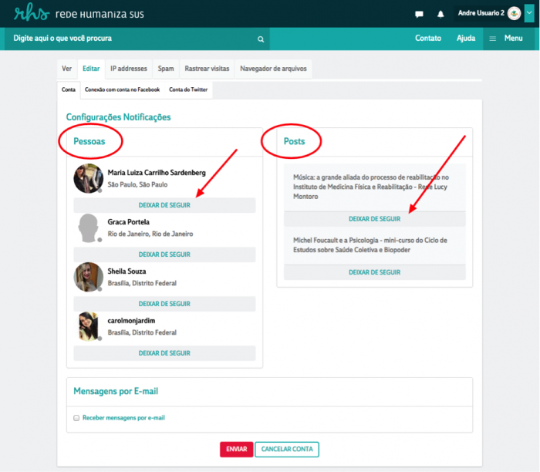Open the Navegador de arquivos tab
The height and width of the screenshot is (472, 540).
[273, 69]
